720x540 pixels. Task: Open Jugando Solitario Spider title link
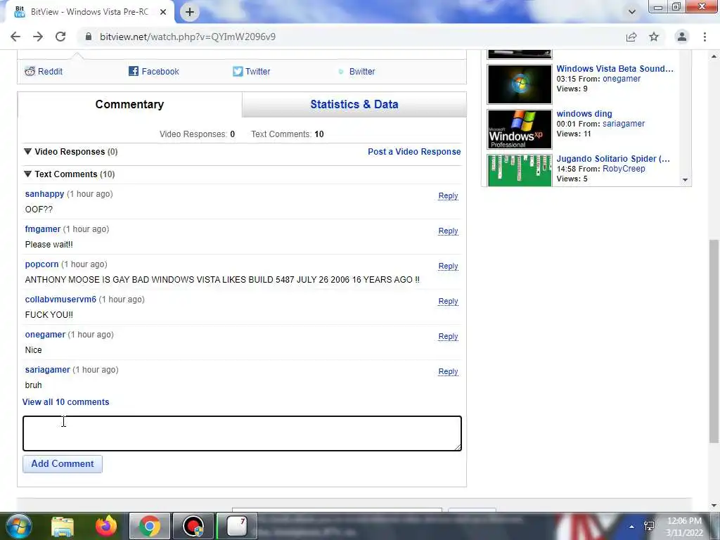coord(613,158)
